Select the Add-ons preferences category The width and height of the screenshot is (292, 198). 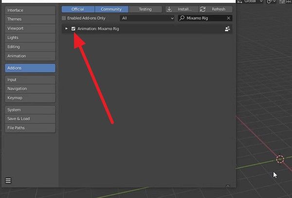[x=30, y=68]
